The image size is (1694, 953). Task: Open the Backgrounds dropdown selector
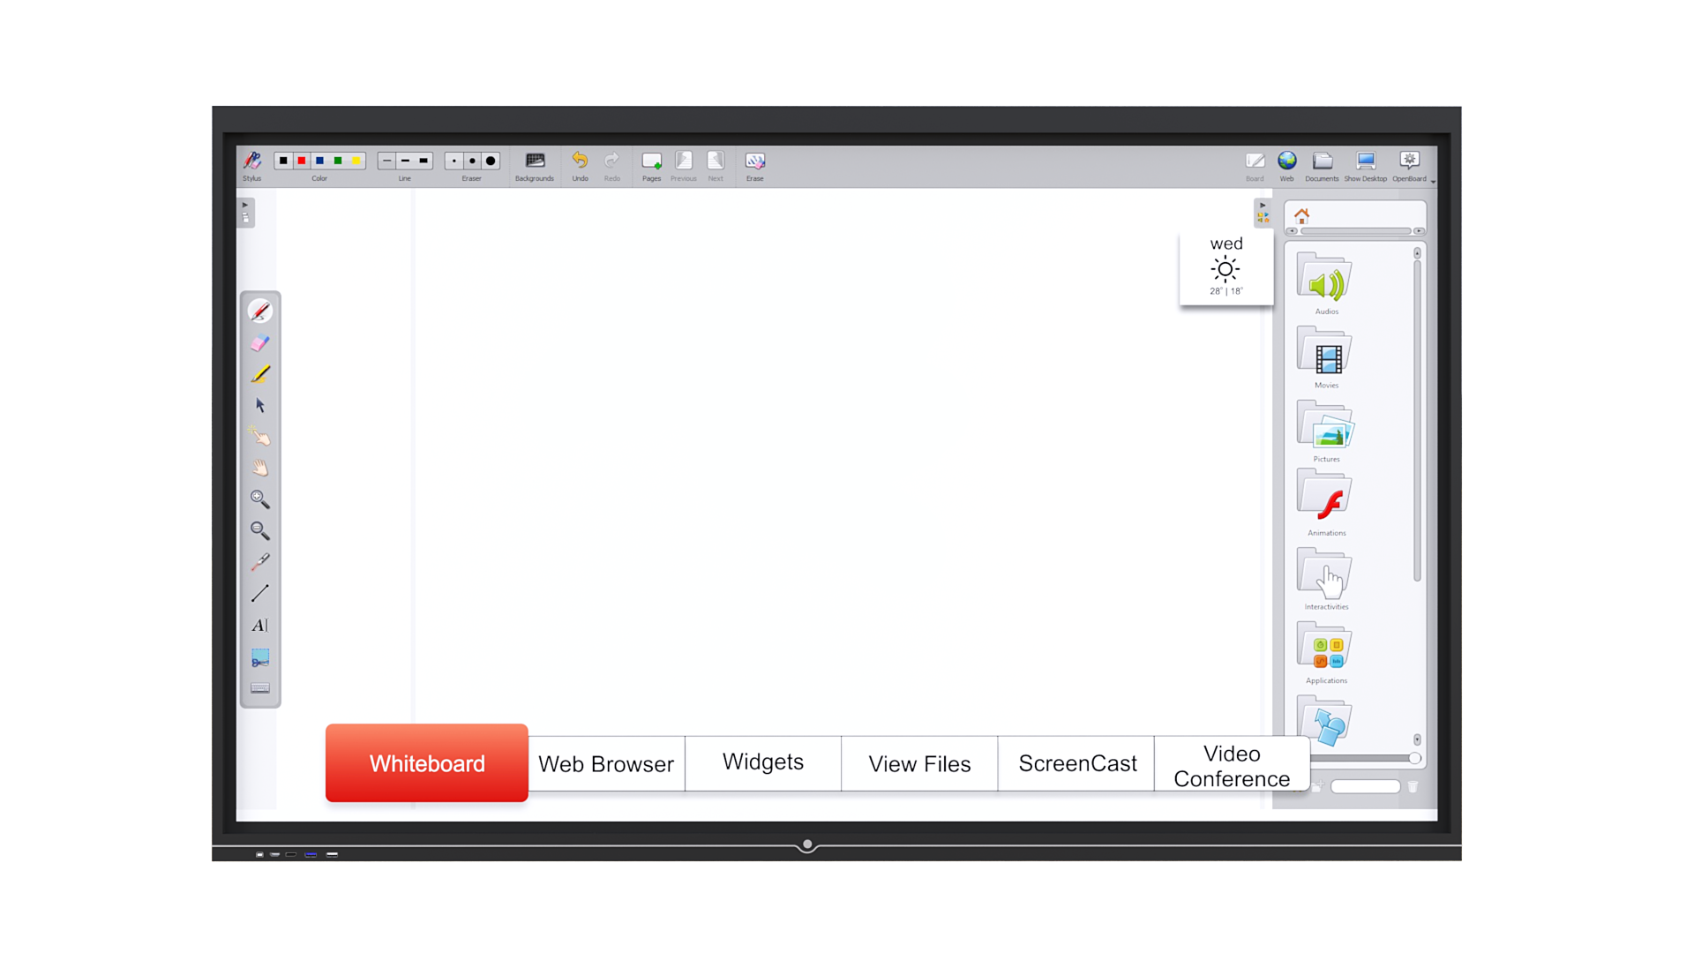534,161
